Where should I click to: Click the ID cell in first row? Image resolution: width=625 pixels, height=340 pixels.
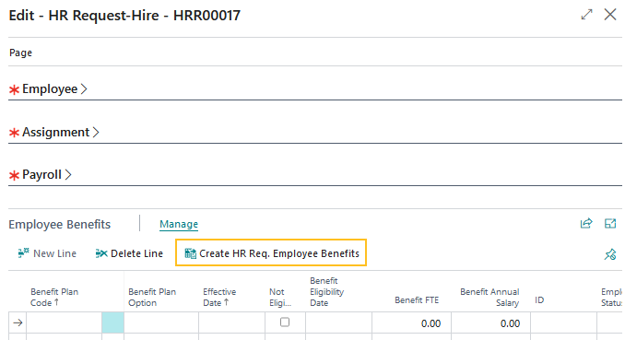563,322
